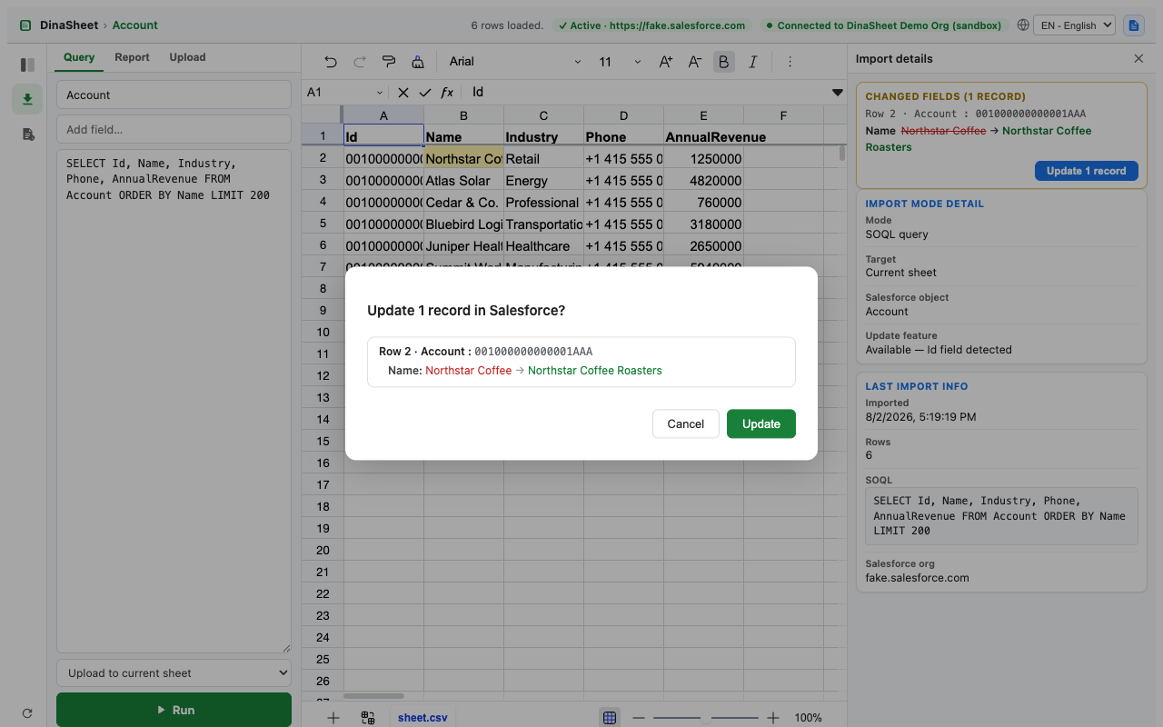Confirm the formula bar entry
This screenshot has height=727, width=1163.
click(x=425, y=93)
